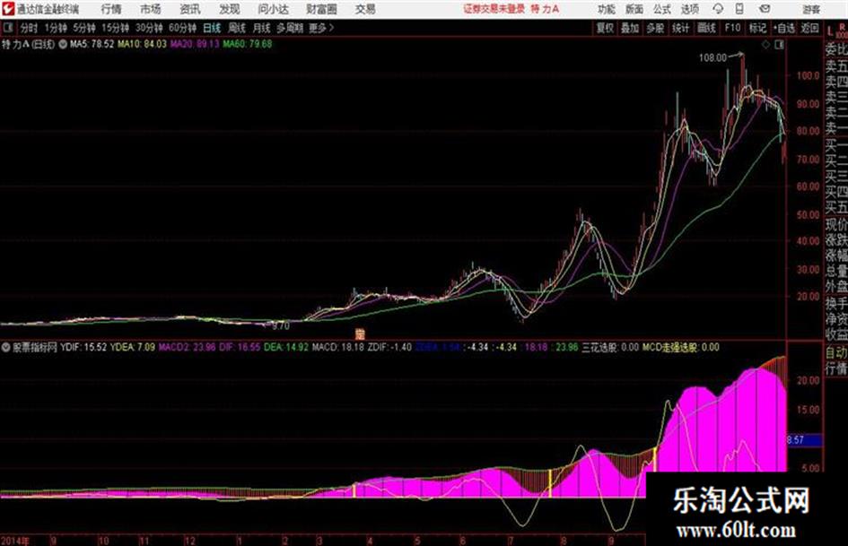
Task: Click the MCD走强选股 indicator label
Action: [681, 347]
